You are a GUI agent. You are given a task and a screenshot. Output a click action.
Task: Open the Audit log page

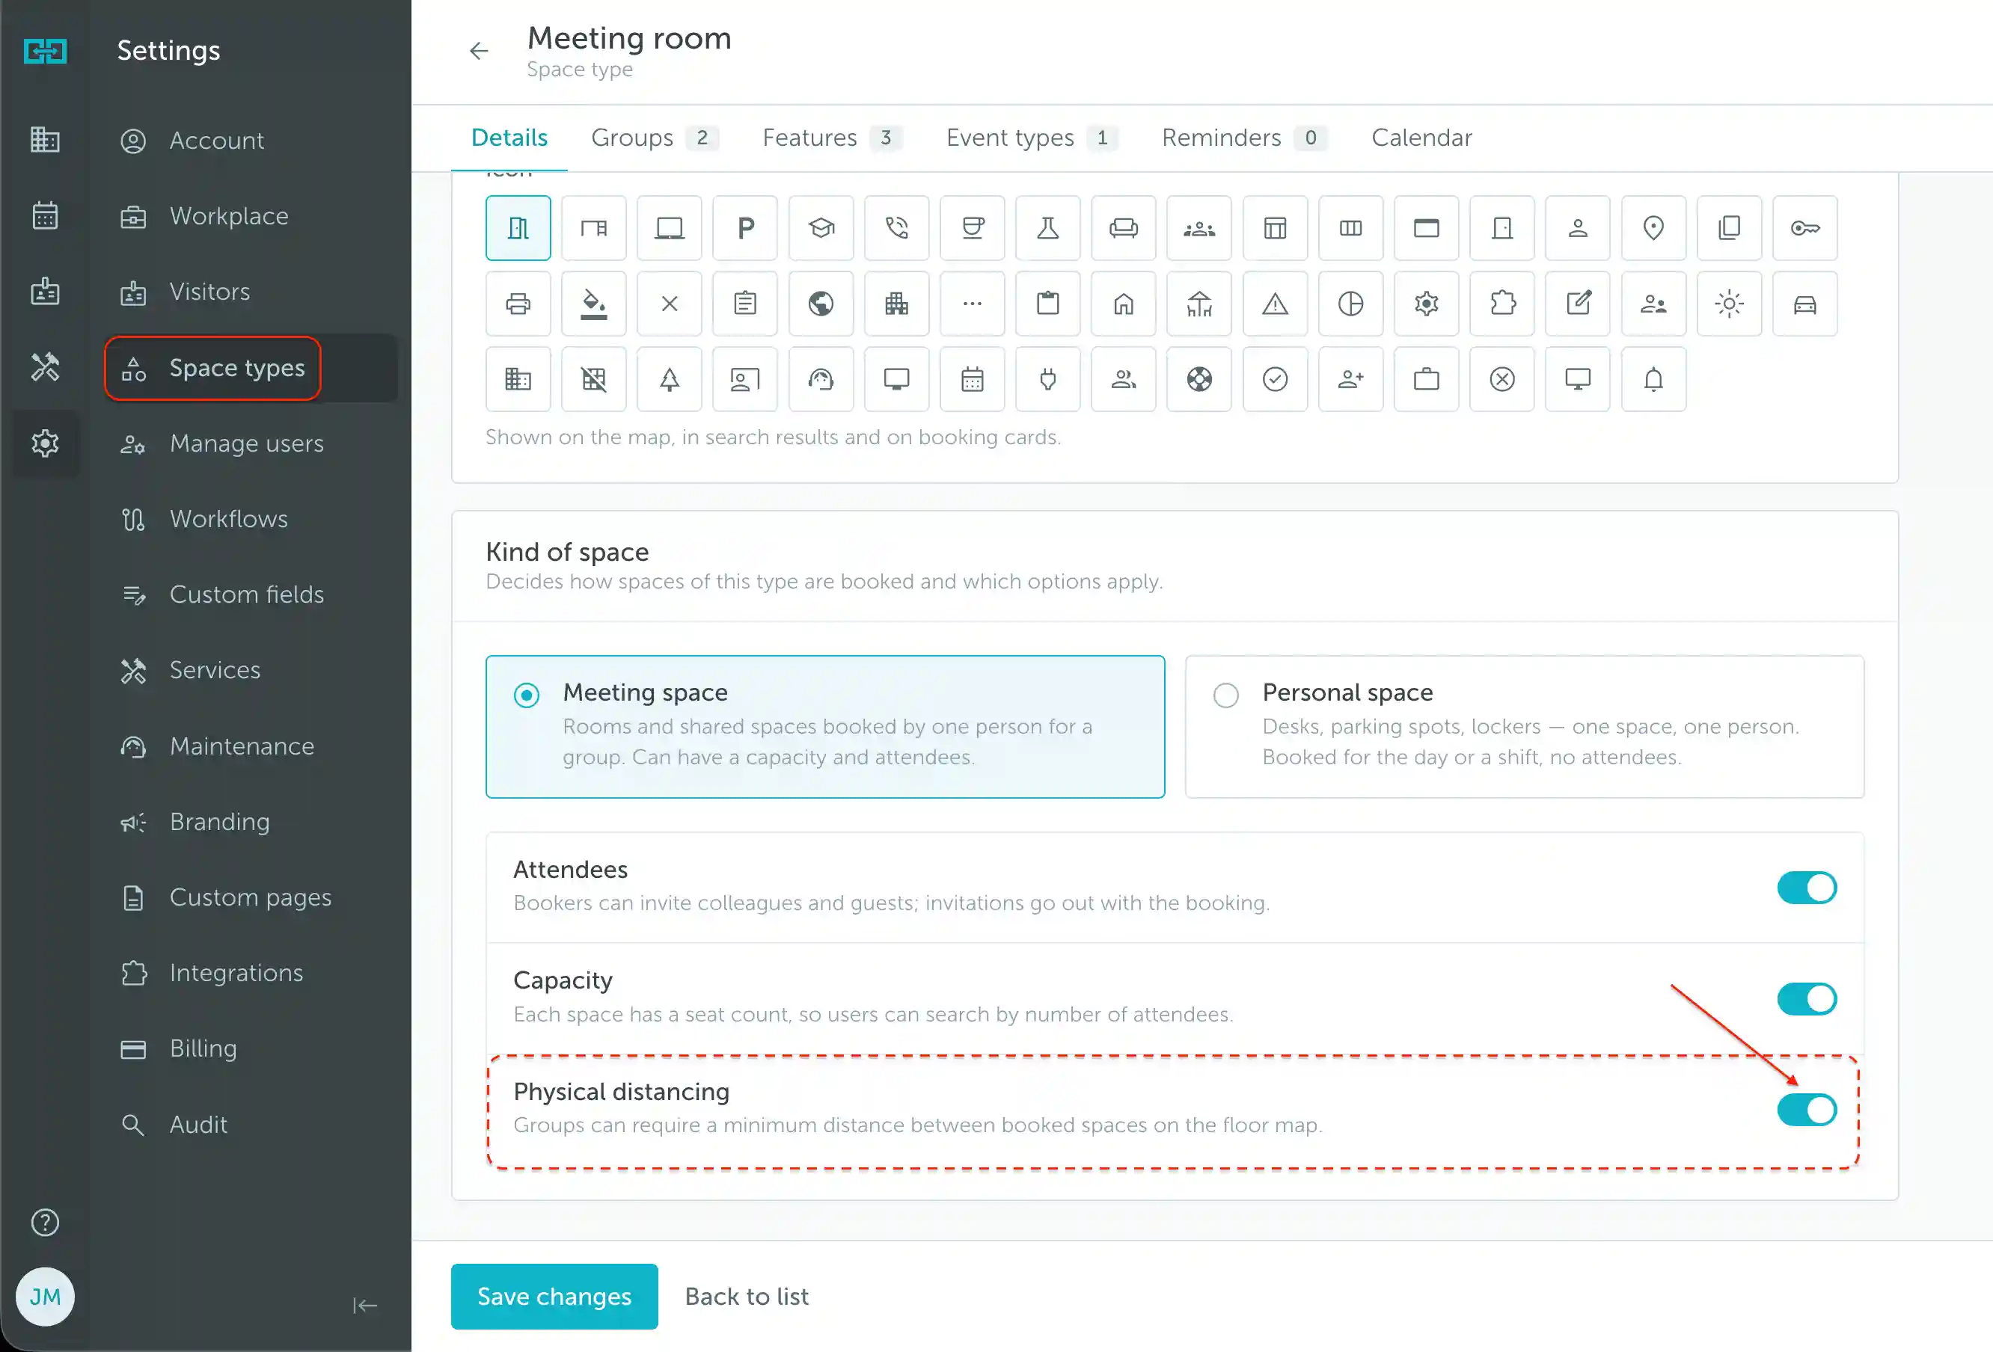(251, 1124)
